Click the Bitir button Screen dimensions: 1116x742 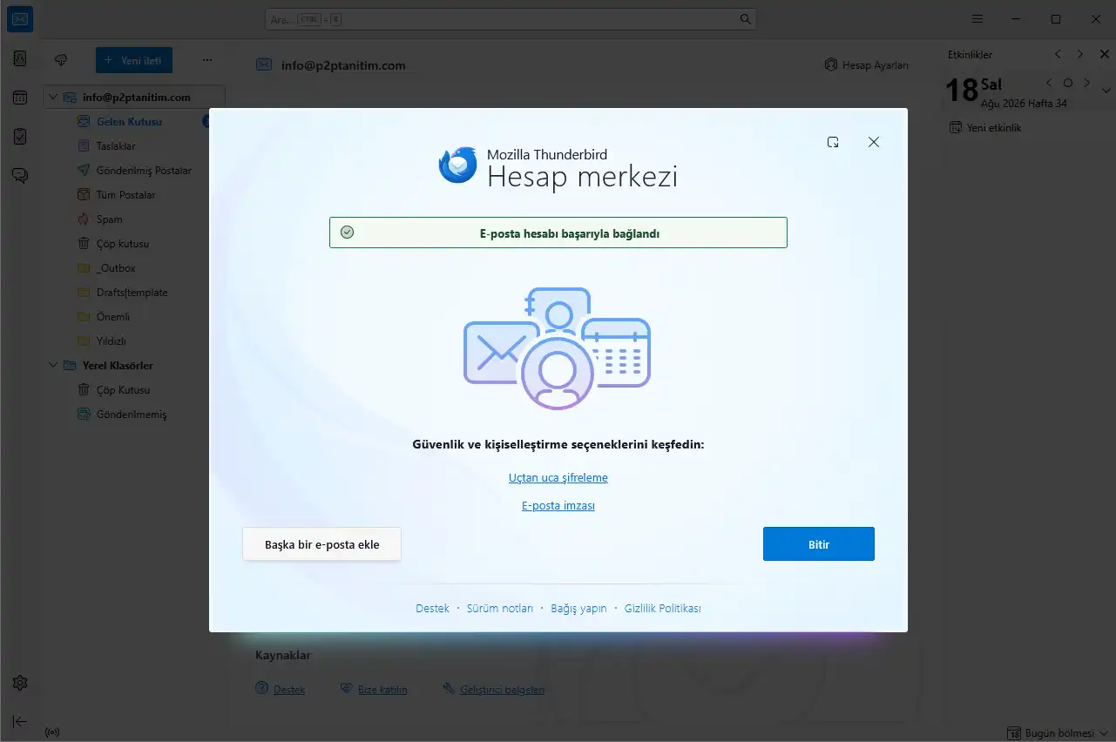(819, 544)
